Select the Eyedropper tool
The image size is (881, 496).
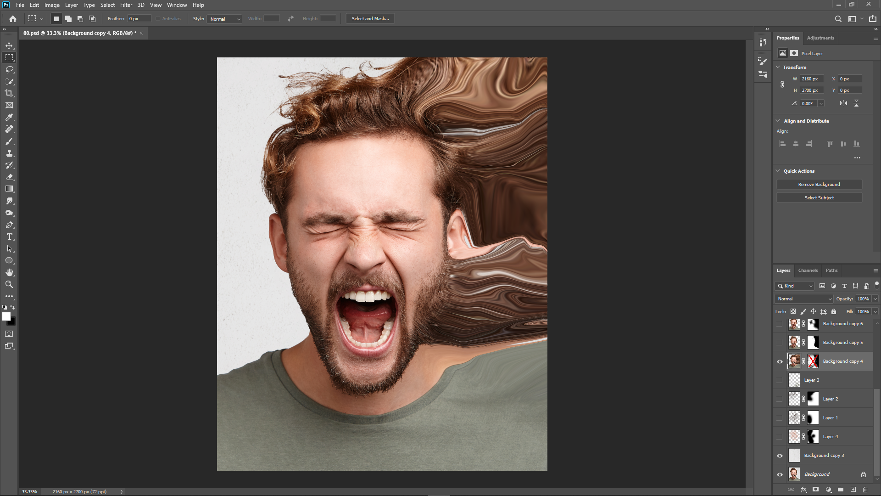coord(9,117)
